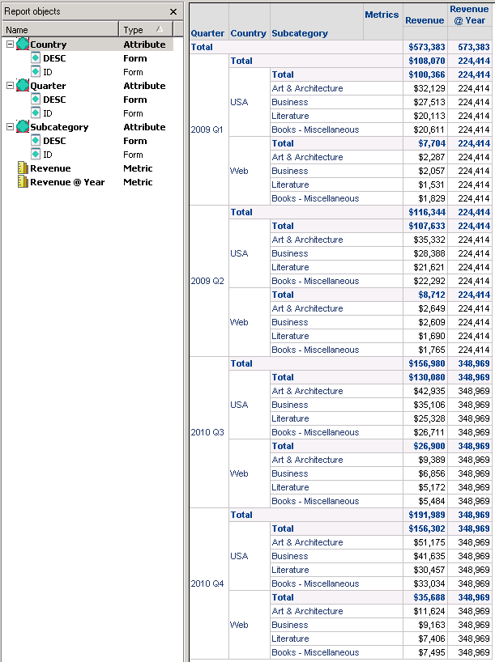Click the Revenue metric ruler icon
The image size is (495, 662).
pos(23,168)
